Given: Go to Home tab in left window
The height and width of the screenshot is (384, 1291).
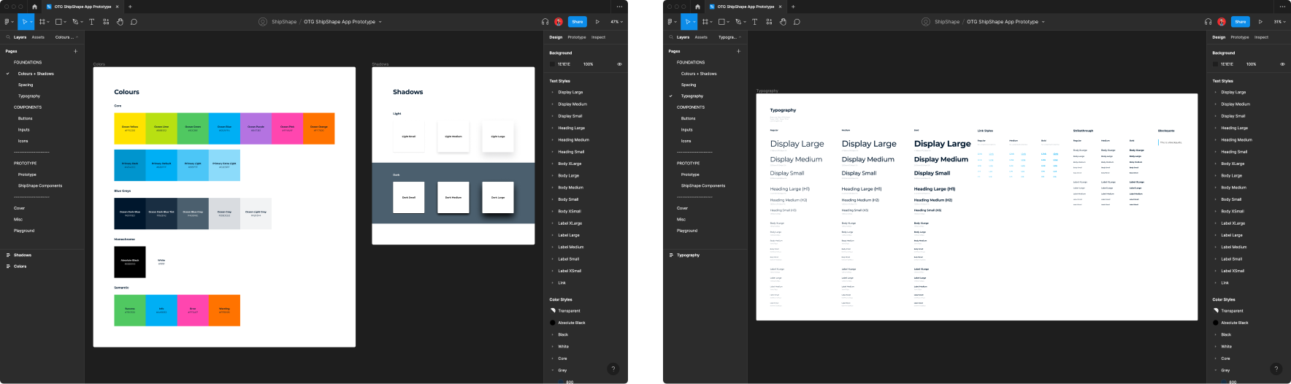Looking at the screenshot, I should point(34,7).
